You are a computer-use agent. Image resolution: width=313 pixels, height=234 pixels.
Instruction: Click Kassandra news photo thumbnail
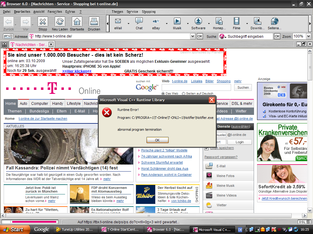[x=68, y=147]
